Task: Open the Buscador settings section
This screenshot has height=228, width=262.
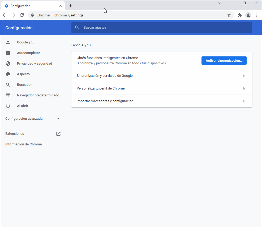Action: 24,85
